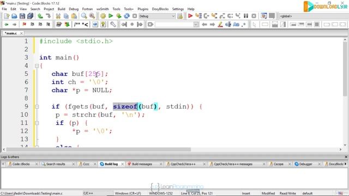Open the File menu
Screen dimensions: 349x196
click(4, 9)
